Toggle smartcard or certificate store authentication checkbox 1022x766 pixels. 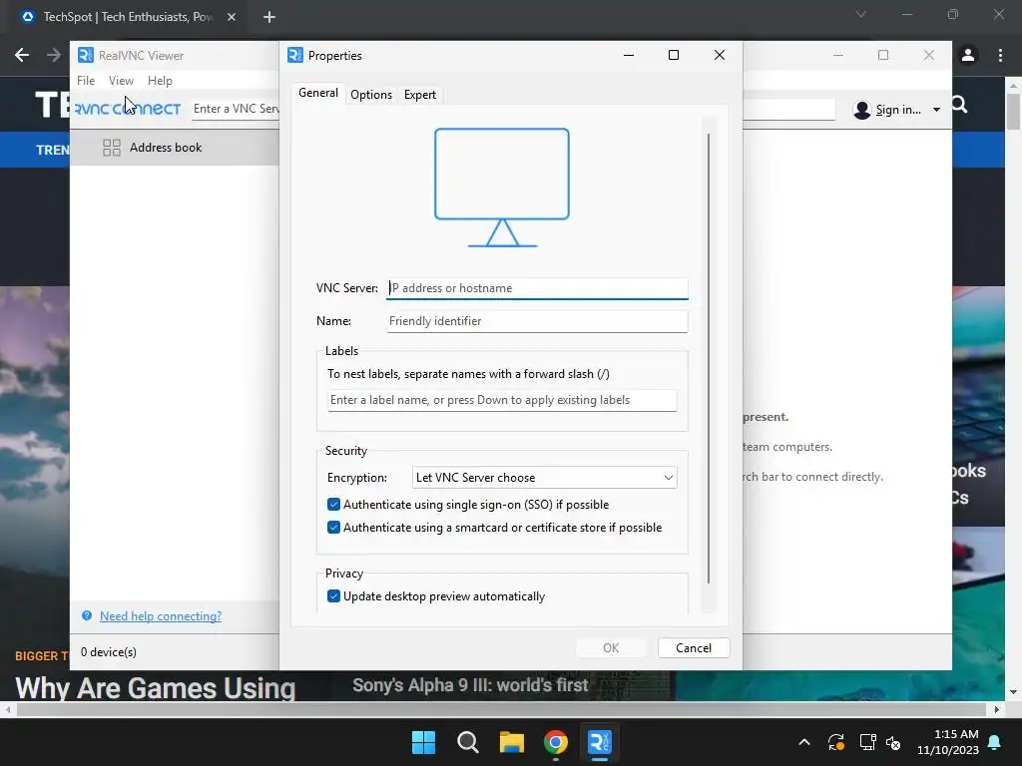click(333, 527)
